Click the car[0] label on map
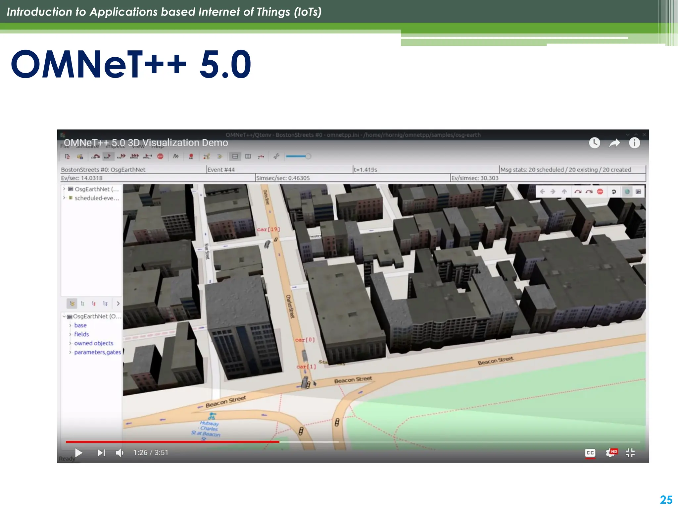 (305, 340)
